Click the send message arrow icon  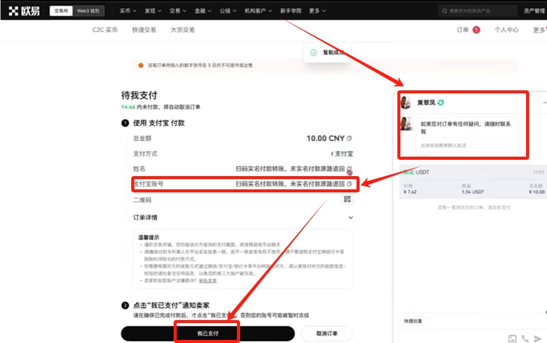tap(538, 338)
